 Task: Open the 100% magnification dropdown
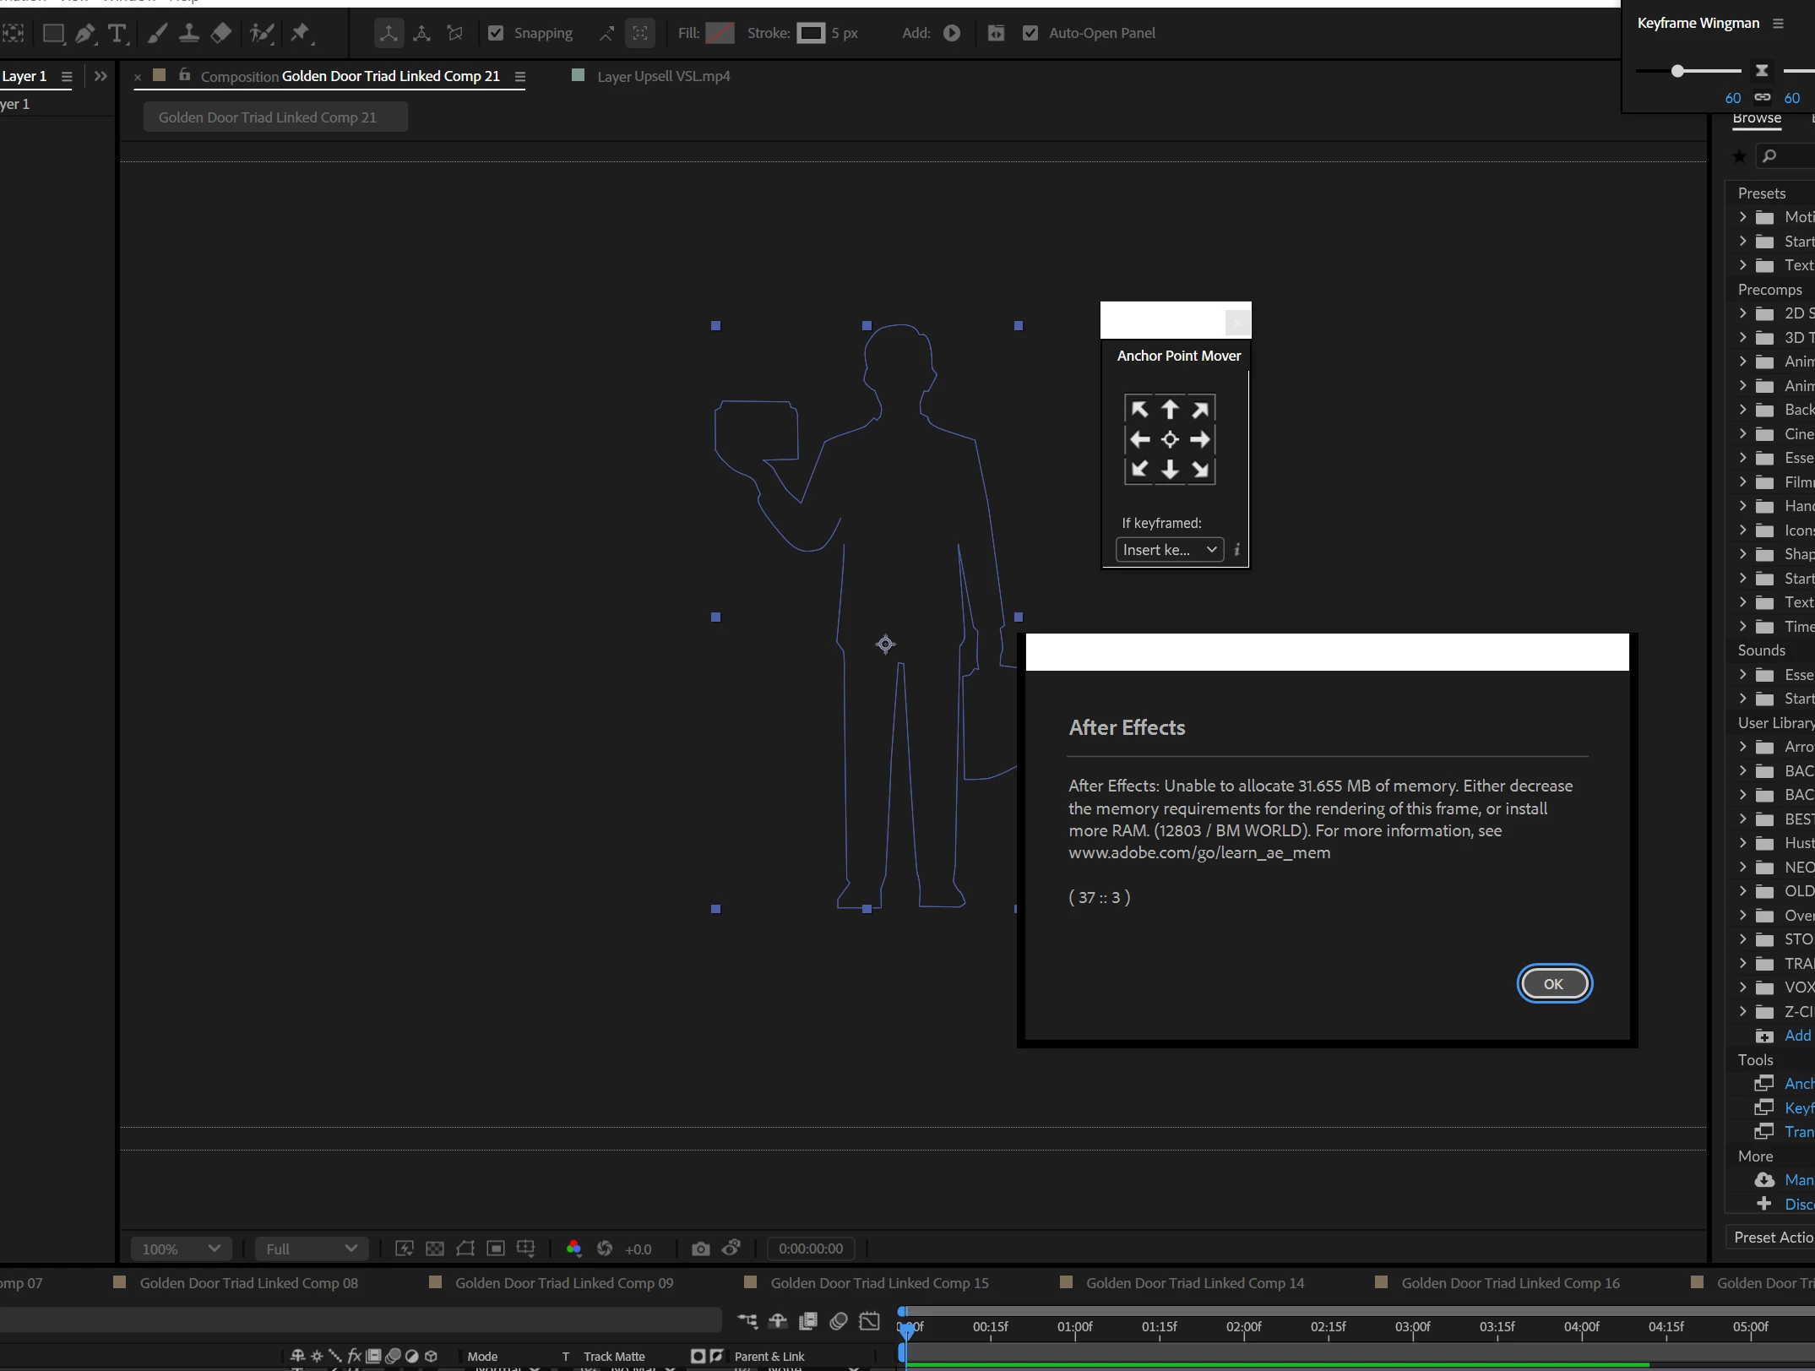[181, 1249]
